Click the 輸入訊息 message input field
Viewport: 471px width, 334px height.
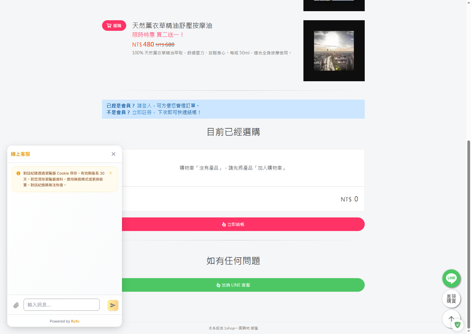[61, 305]
